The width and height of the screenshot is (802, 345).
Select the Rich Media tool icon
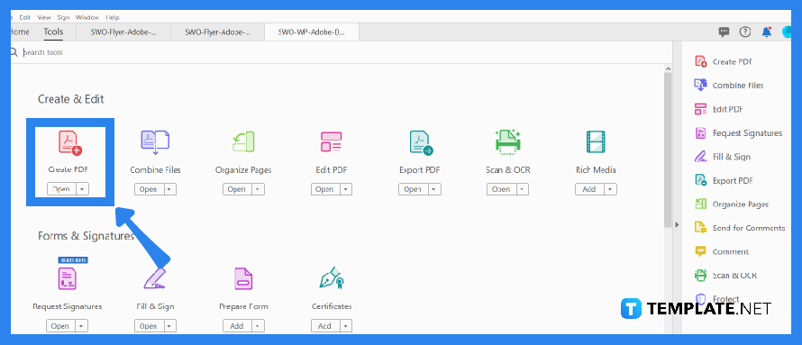[x=596, y=142]
